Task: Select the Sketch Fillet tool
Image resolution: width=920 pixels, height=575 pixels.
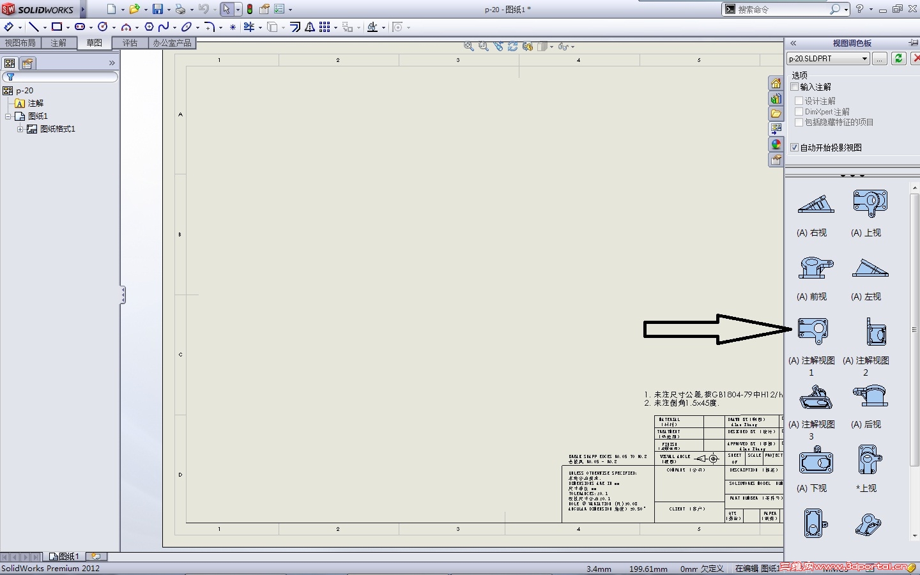Action: pyautogui.click(x=209, y=27)
